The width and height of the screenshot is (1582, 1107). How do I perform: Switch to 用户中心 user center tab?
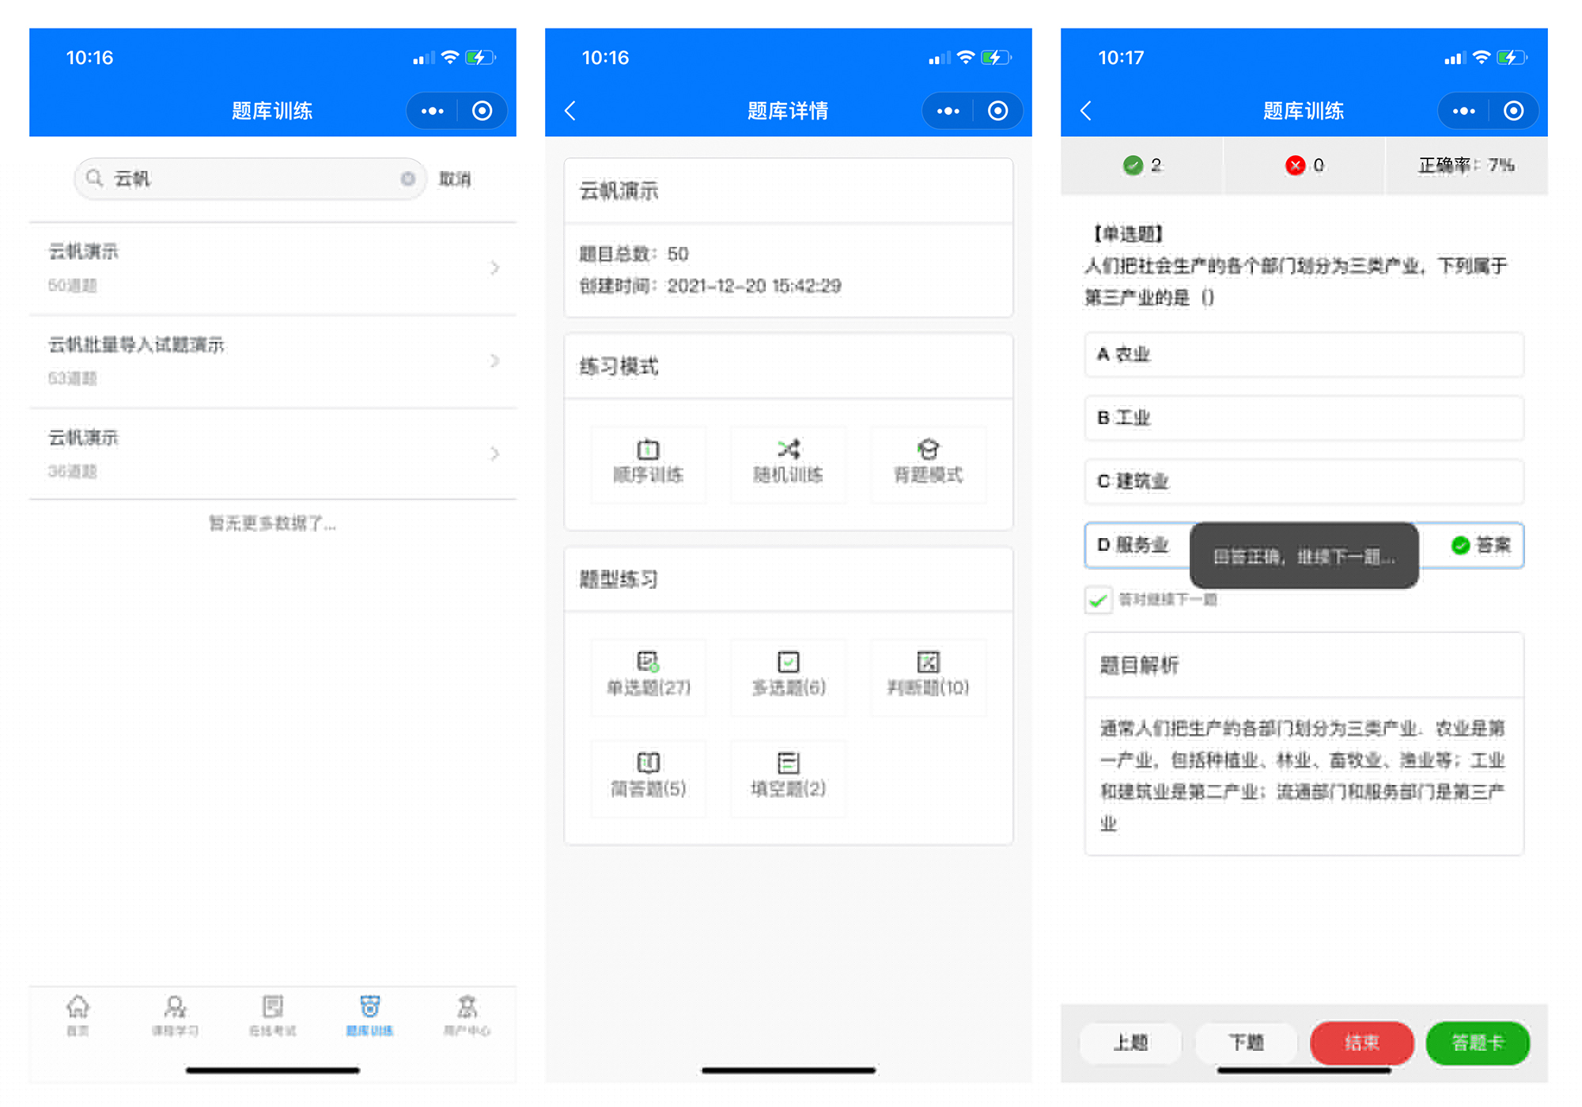467,1015
